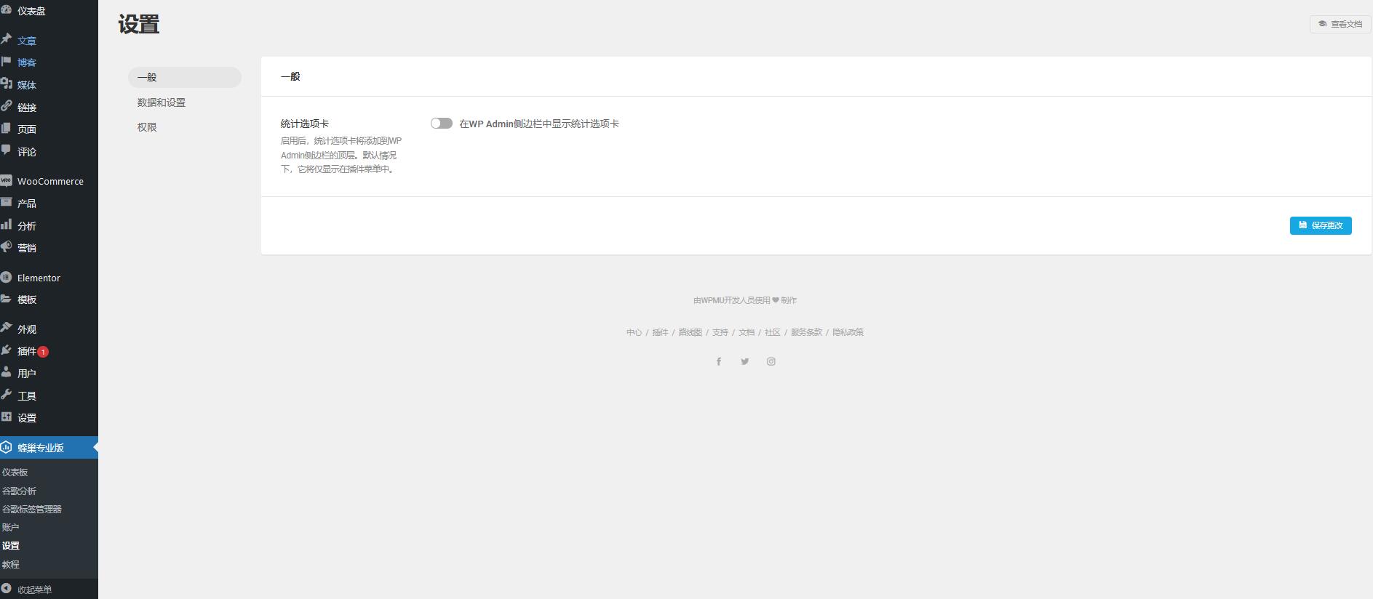This screenshot has height=599, width=1373.
Task: Click the wrench icon beside 工具
Action: (x=6, y=395)
